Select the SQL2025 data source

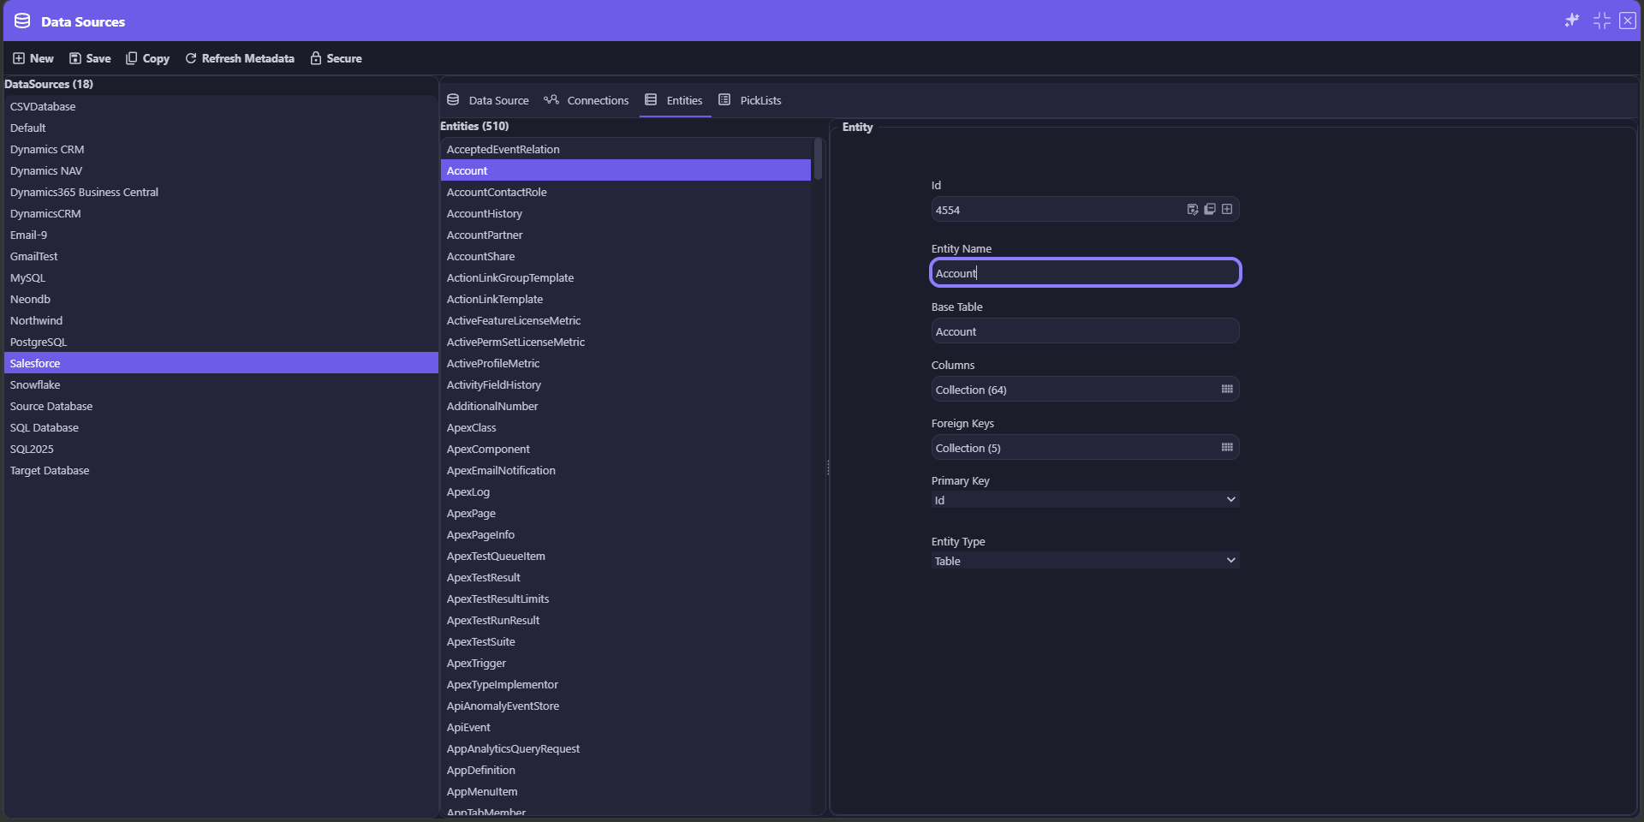click(221, 449)
